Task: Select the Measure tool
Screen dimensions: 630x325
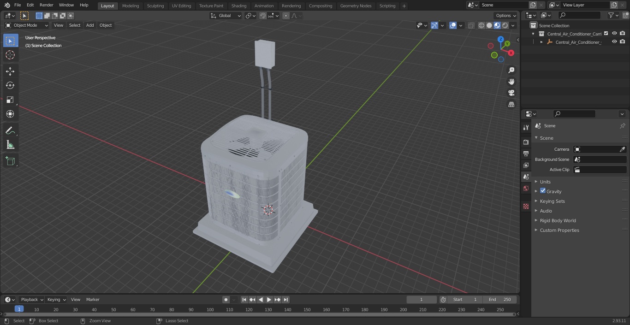Action: click(10, 145)
